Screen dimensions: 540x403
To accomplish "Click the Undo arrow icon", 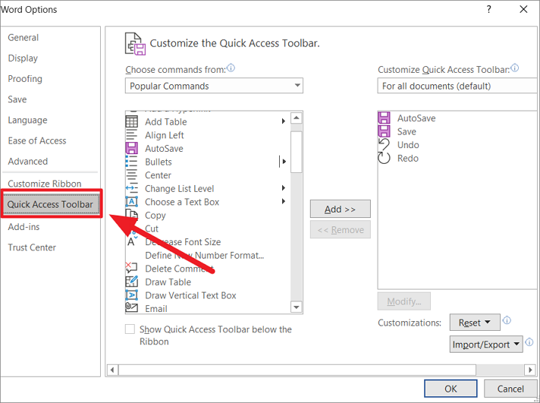I will pos(384,144).
